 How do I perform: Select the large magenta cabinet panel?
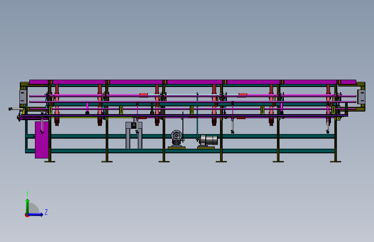tap(42, 140)
